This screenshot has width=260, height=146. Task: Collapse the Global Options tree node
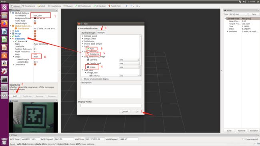pyautogui.click(x=11, y=13)
